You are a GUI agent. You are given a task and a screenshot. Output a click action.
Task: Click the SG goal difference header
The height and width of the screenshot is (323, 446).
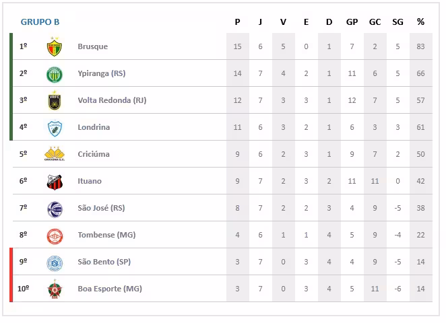pyautogui.click(x=397, y=22)
